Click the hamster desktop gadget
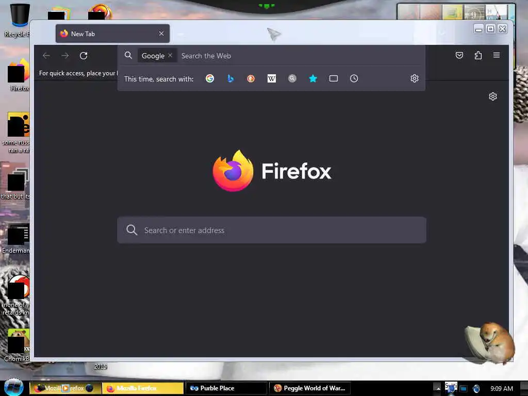528x396 pixels. pyautogui.click(x=490, y=342)
